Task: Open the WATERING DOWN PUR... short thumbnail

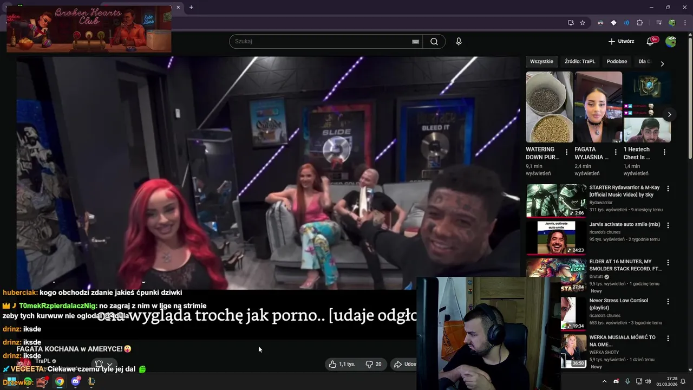Action: pos(549,107)
